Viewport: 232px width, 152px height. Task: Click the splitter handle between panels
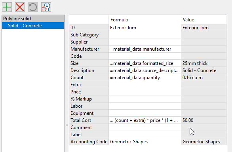(67, 125)
